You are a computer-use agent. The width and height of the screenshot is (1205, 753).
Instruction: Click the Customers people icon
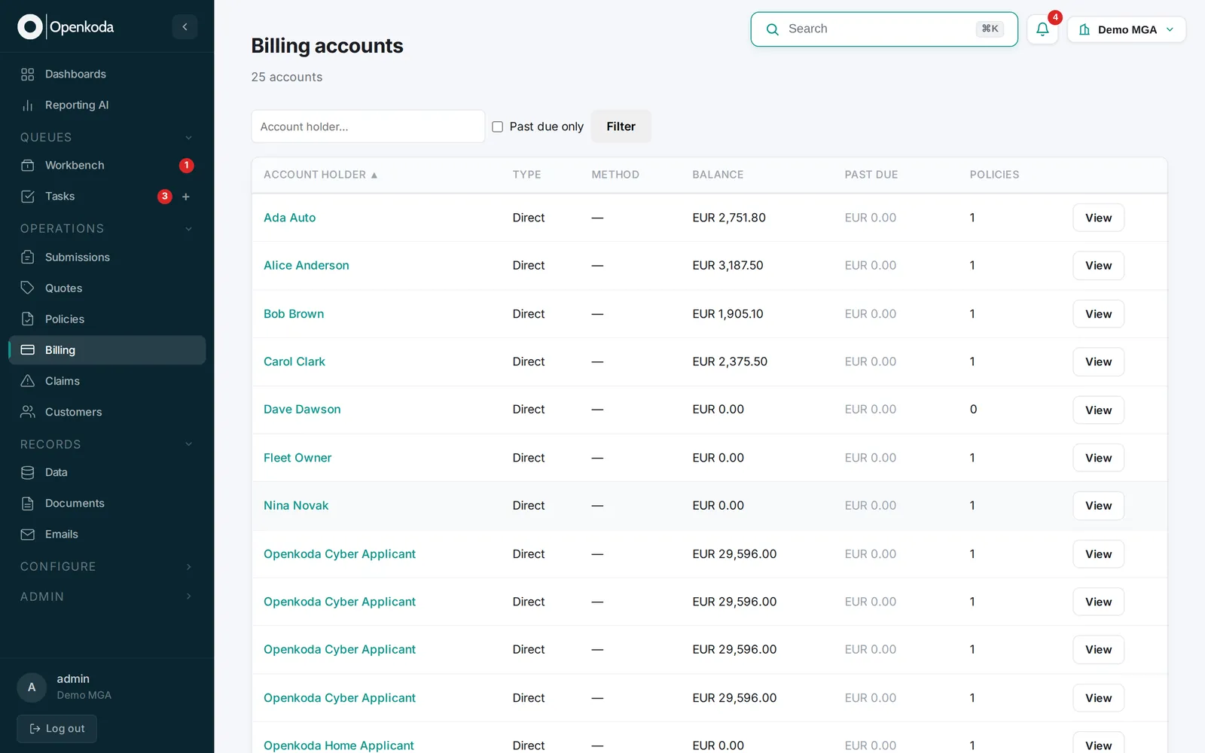click(x=28, y=412)
